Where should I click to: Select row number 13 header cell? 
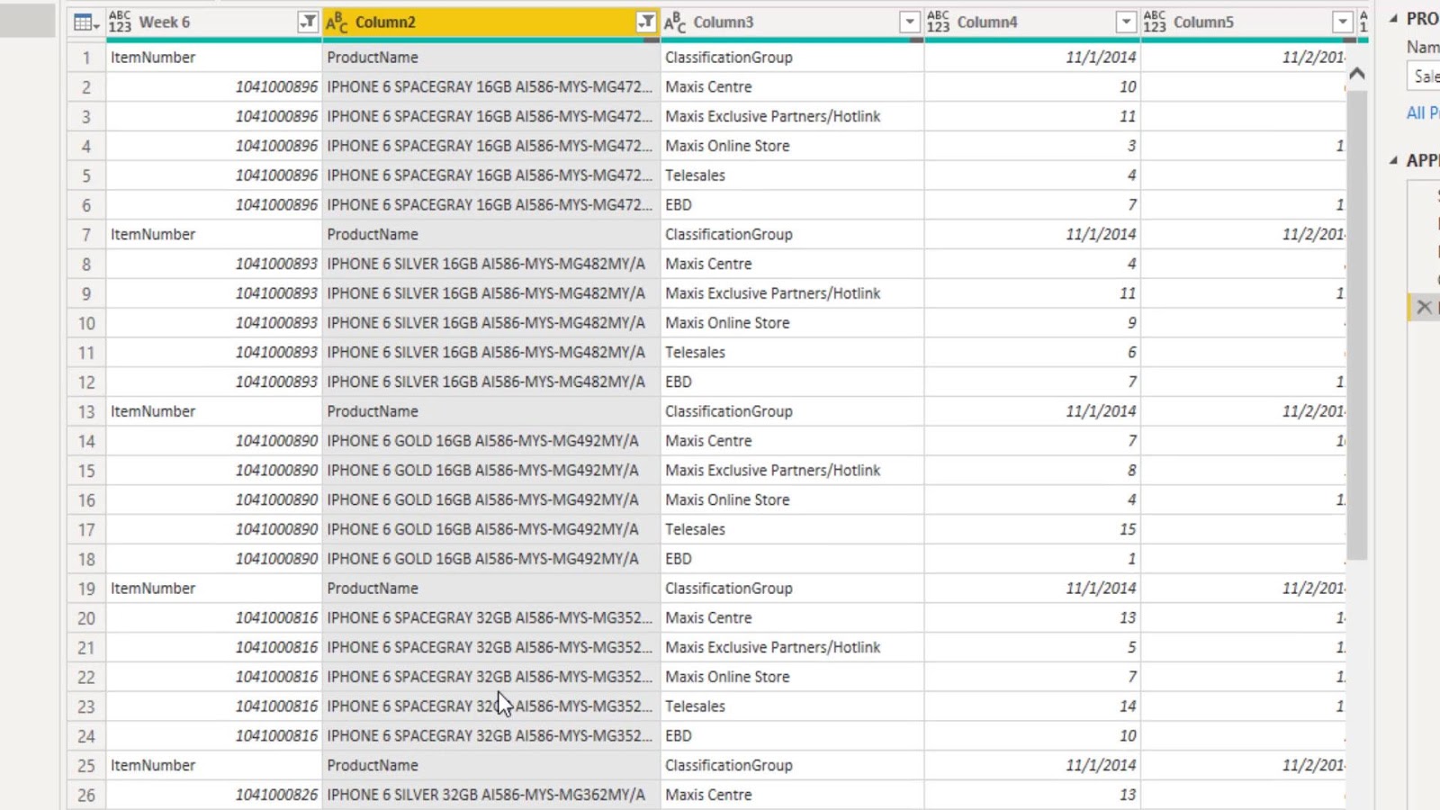[86, 411]
